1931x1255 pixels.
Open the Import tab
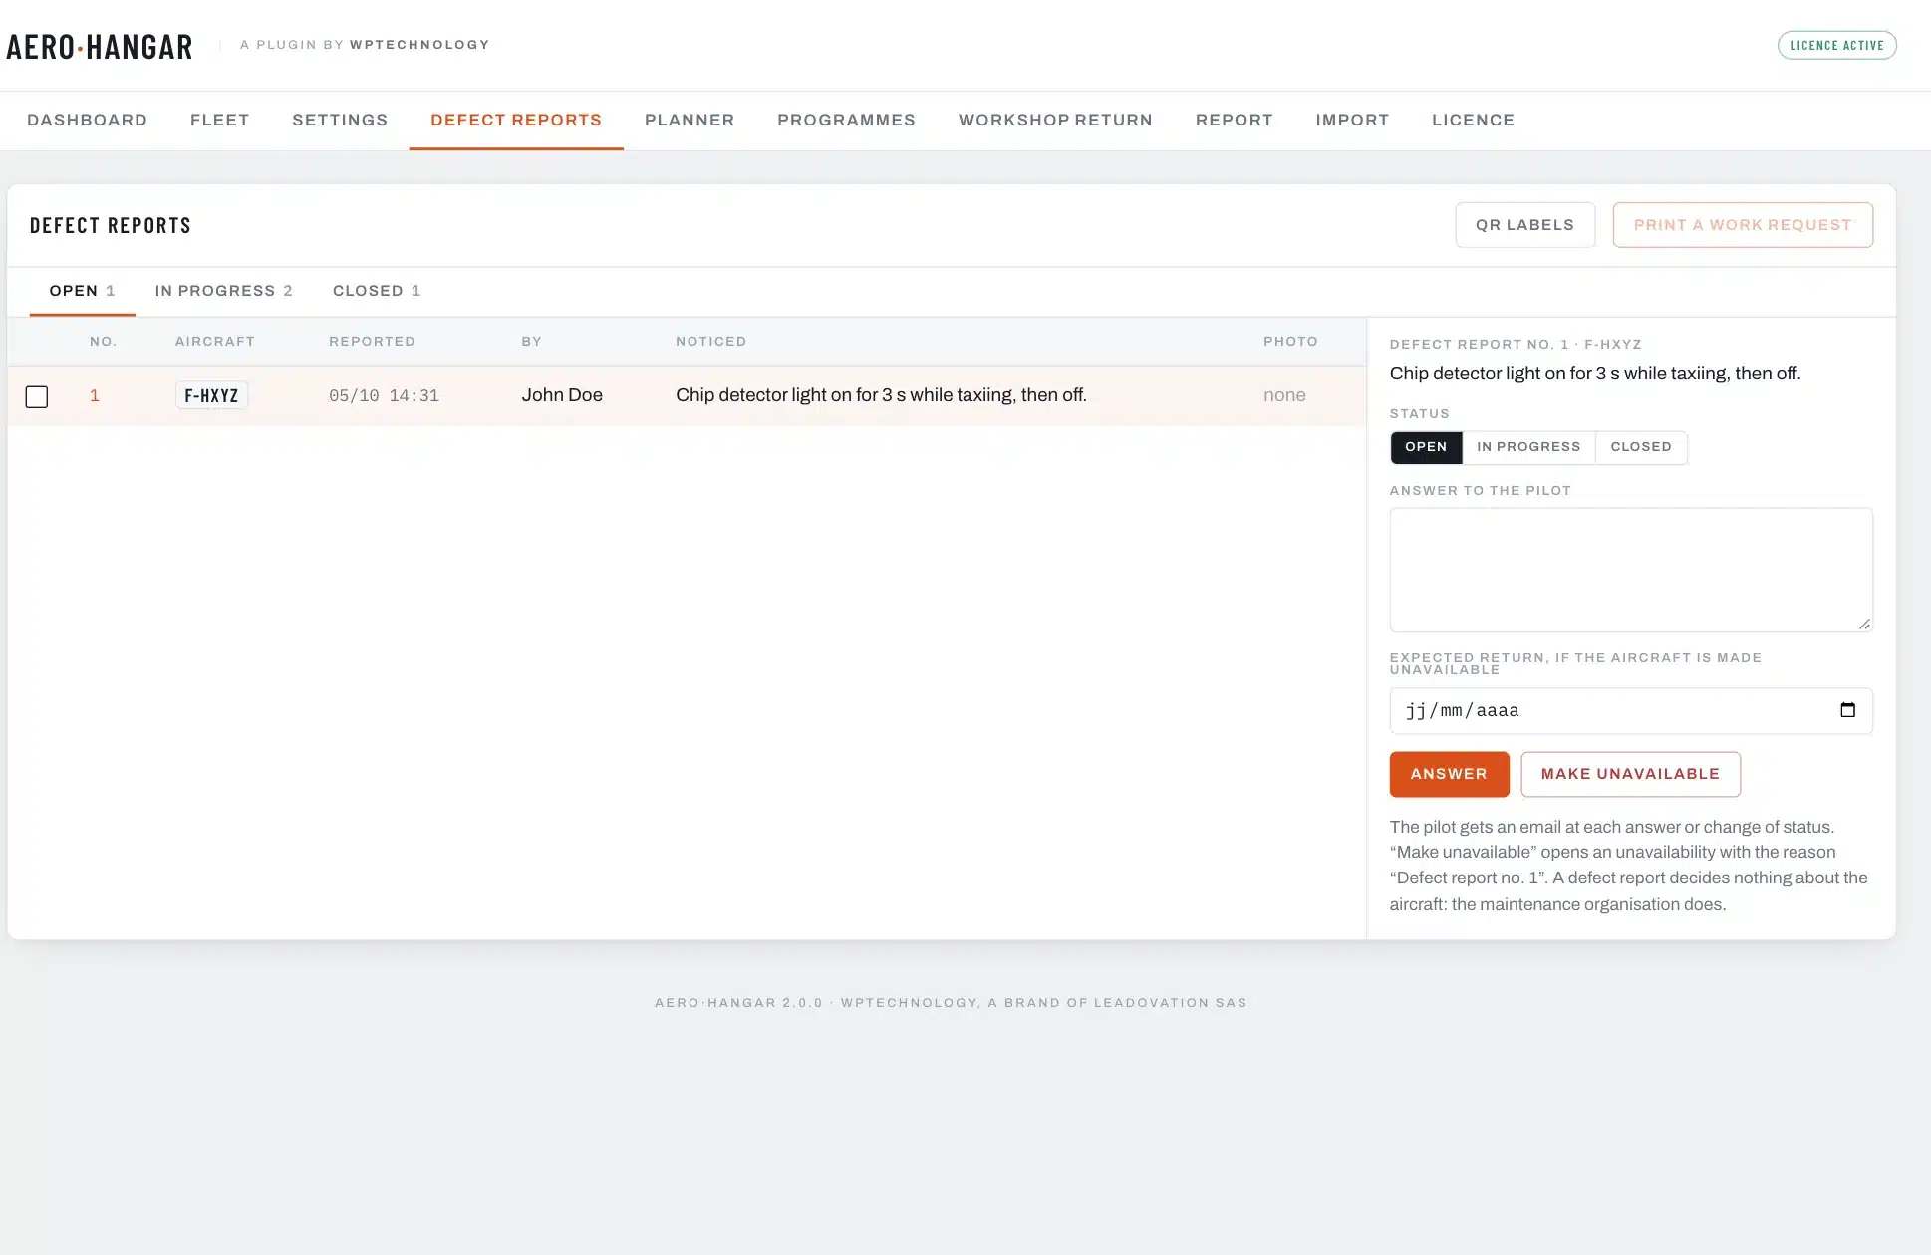(x=1352, y=120)
